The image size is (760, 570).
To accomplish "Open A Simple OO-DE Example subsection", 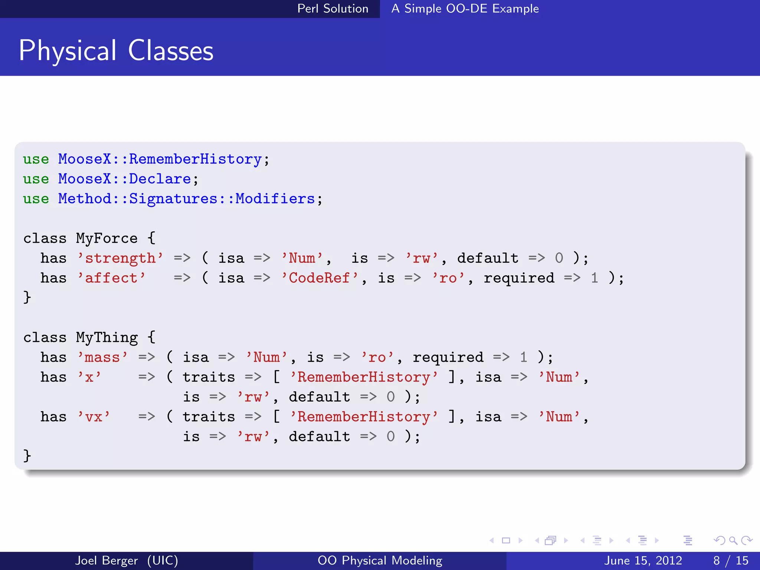I will pyautogui.click(x=465, y=9).
